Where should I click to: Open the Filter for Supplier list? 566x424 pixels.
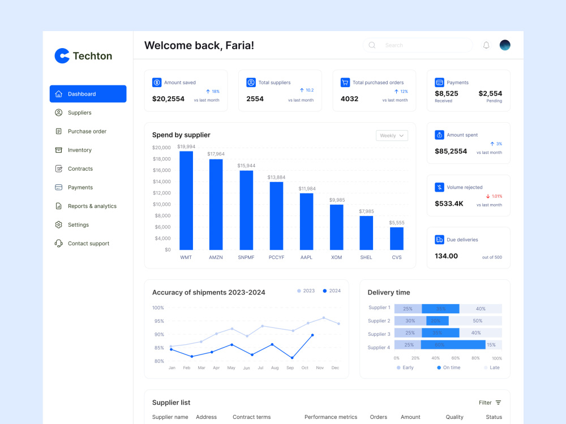coord(490,403)
